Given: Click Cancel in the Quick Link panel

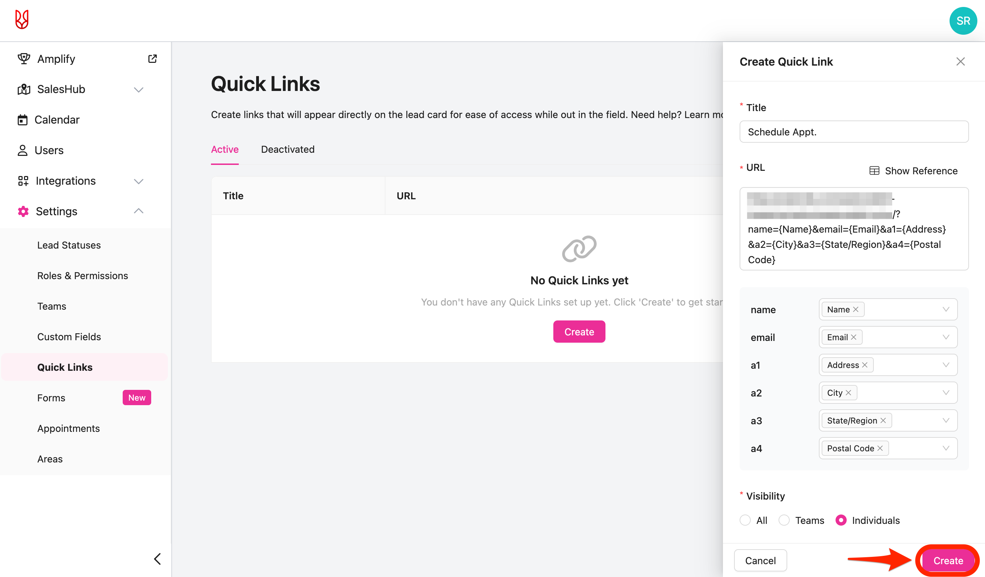Looking at the screenshot, I should point(760,561).
